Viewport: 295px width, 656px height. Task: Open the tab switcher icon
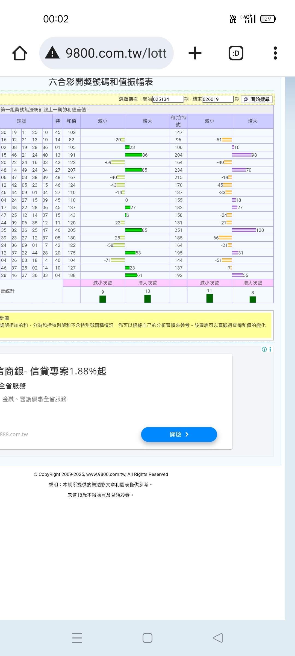[236, 53]
